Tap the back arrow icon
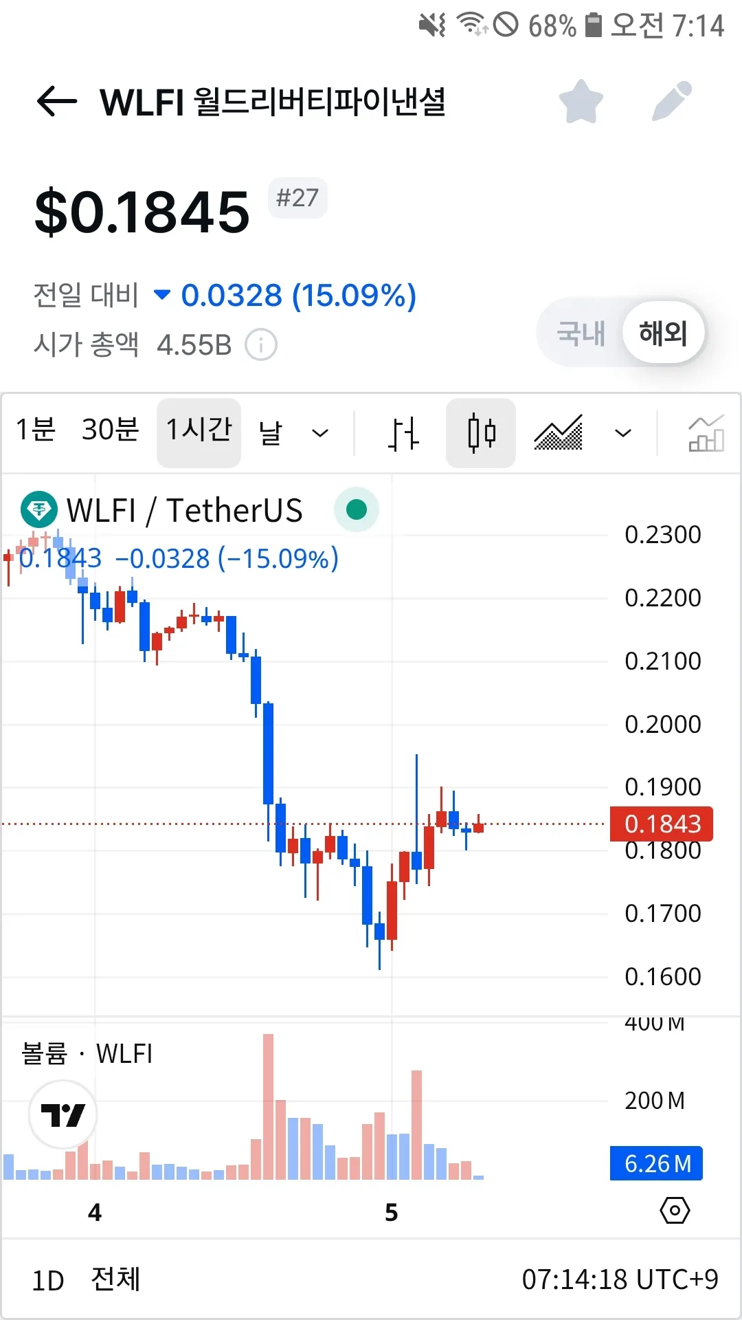Viewport: 742px width, 1320px height. pyautogui.click(x=56, y=102)
